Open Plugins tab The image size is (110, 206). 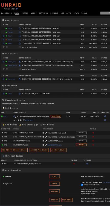point(54,13)
